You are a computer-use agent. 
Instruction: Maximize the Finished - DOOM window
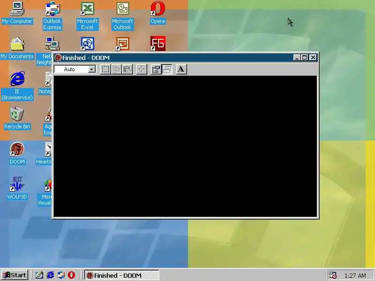[x=304, y=58]
